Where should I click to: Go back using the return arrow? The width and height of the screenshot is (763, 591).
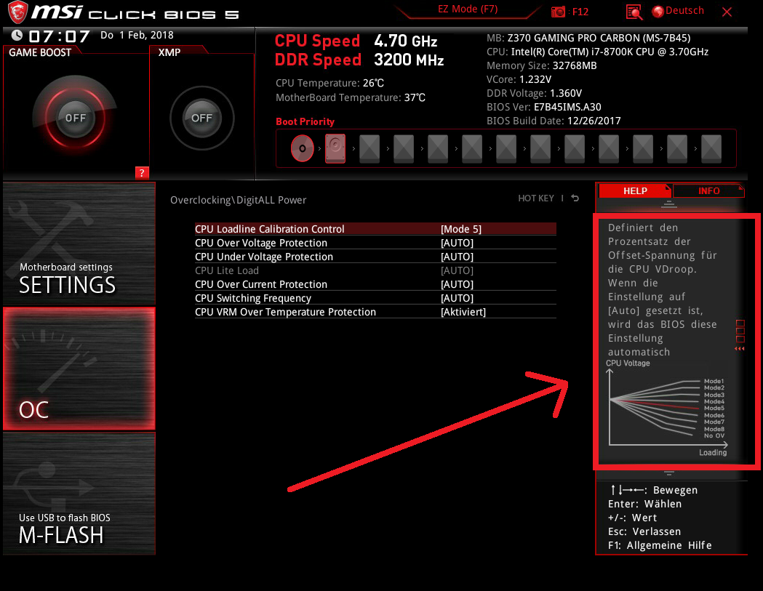click(x=575, y=198)
